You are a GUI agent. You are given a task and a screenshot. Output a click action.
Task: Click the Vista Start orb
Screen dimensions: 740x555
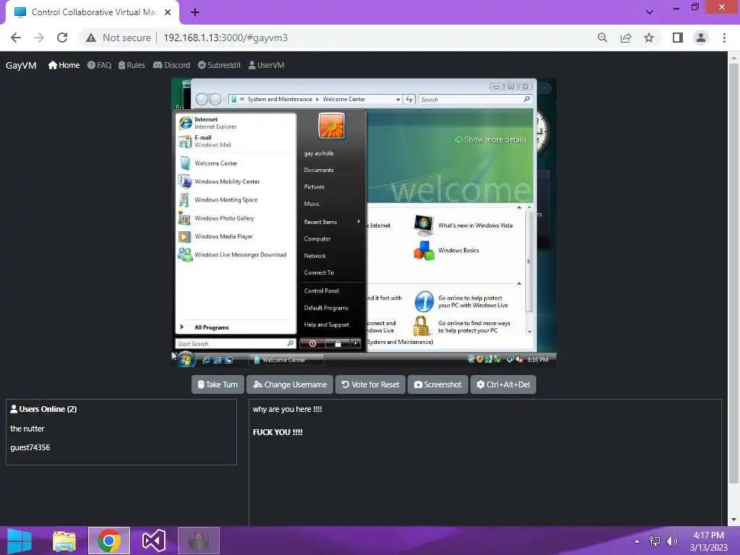[186, 360]
